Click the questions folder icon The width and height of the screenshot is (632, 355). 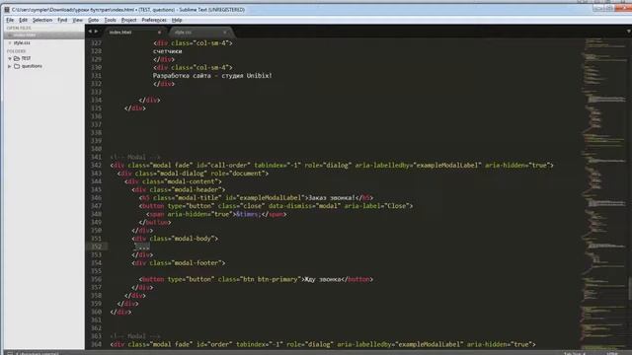click(17, 66)
